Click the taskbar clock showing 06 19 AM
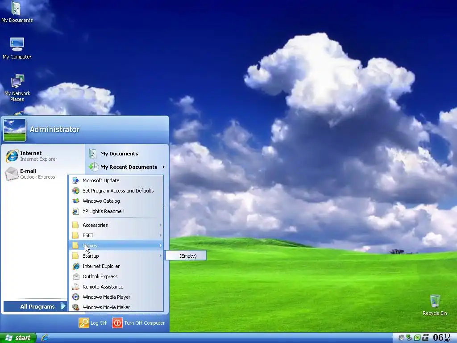The height and width of the screenshot is (343, 457). [442, 338]
